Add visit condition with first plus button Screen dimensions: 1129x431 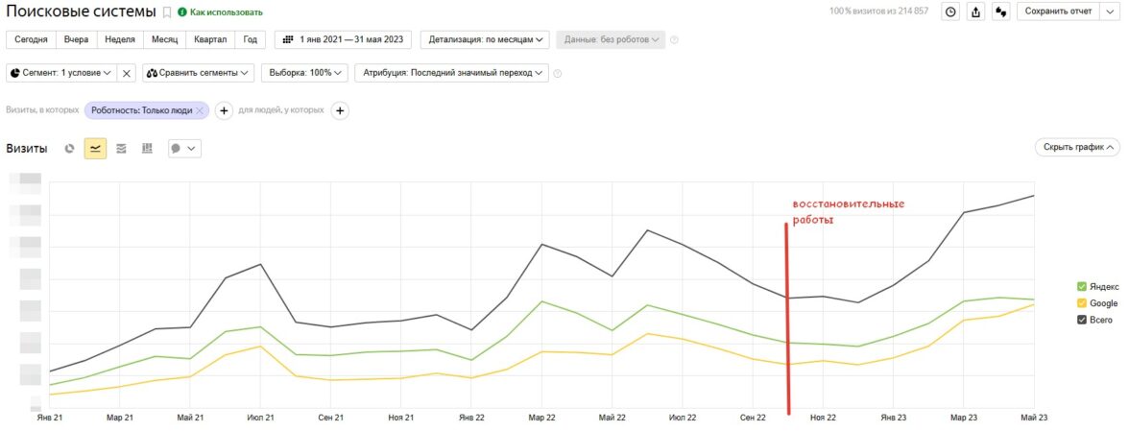coord(224,110)
